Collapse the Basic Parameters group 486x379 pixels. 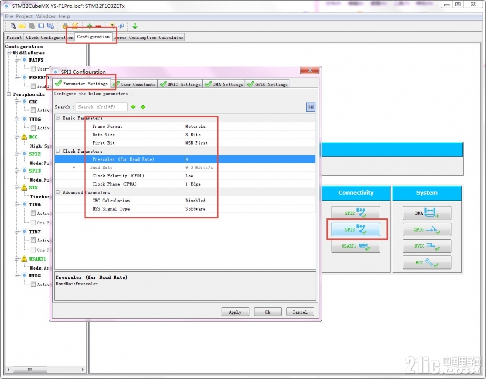[58, 118]
